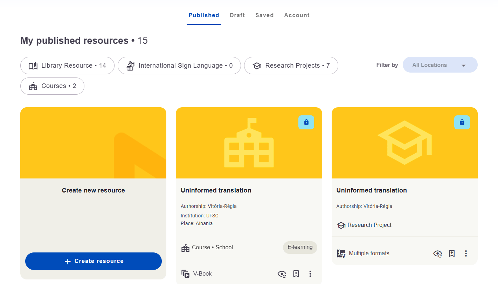Click 'Place: Albania' text
498x284 pixels.
197,223
